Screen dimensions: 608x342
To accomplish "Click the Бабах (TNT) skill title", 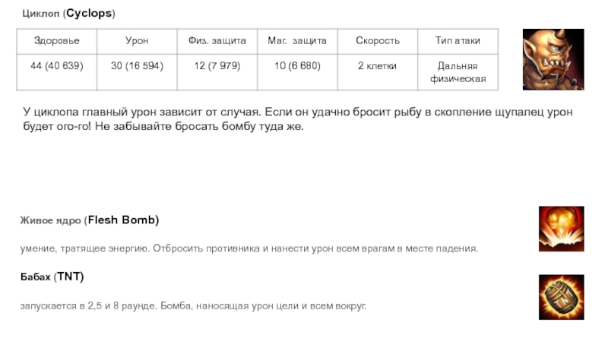I will [x=52, y=277].
